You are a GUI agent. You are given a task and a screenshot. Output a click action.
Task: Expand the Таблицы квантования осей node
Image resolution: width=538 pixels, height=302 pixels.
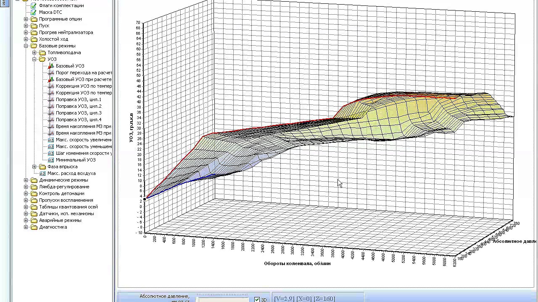[26, 207]
